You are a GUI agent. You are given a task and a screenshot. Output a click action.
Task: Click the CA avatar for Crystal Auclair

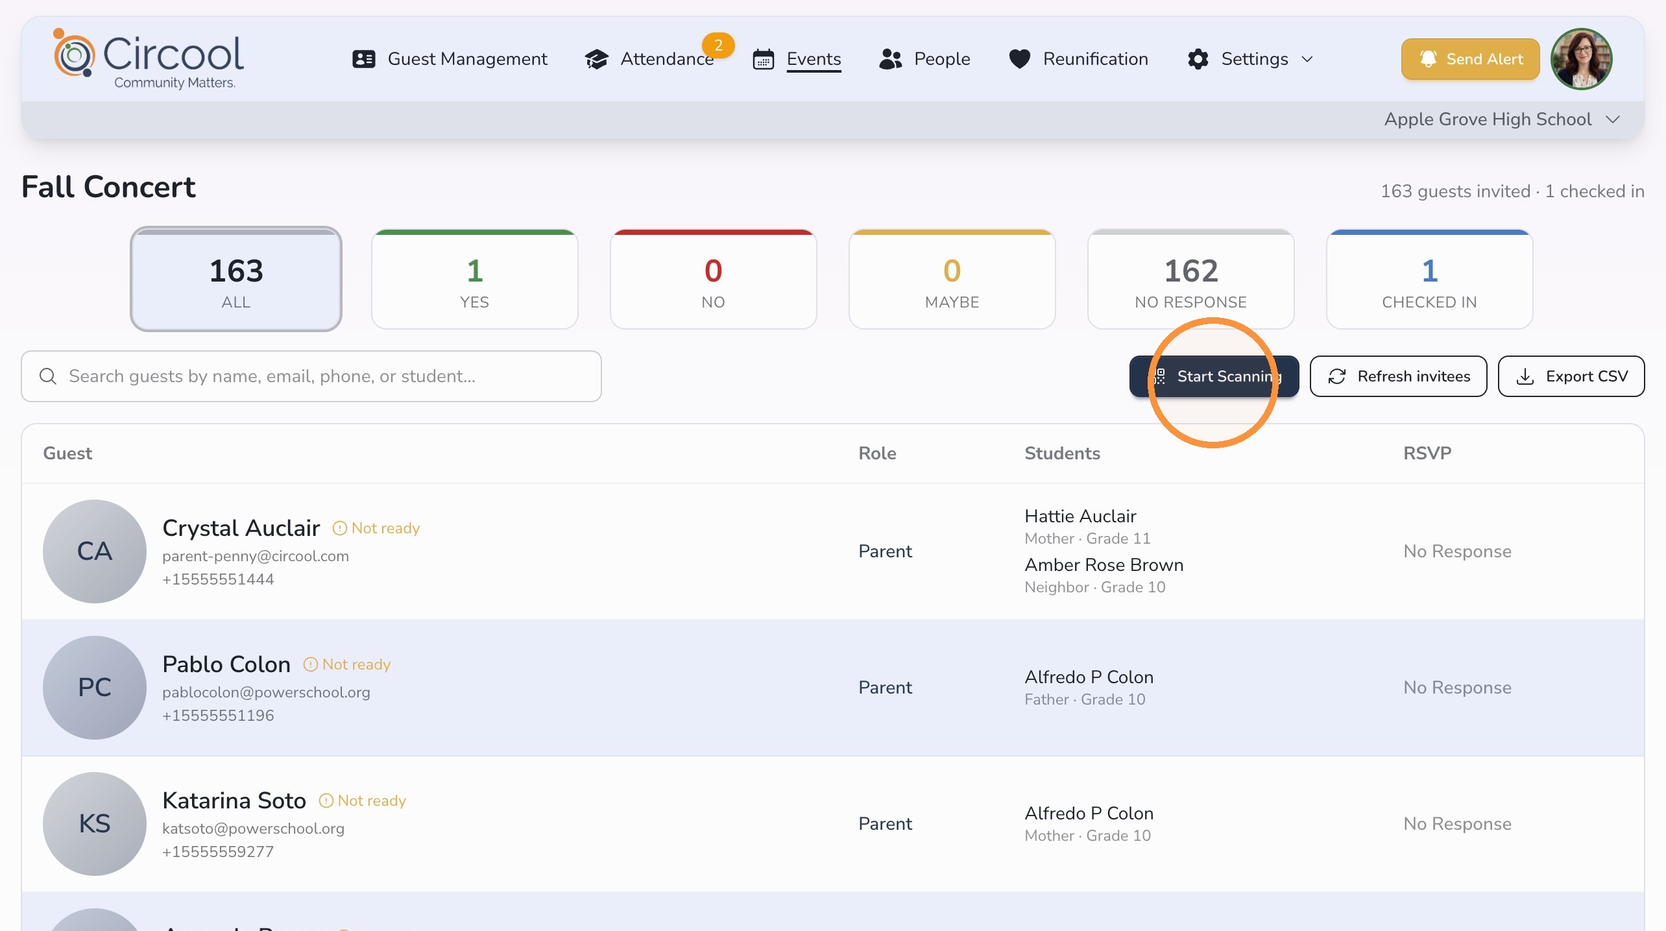point(95,551)
